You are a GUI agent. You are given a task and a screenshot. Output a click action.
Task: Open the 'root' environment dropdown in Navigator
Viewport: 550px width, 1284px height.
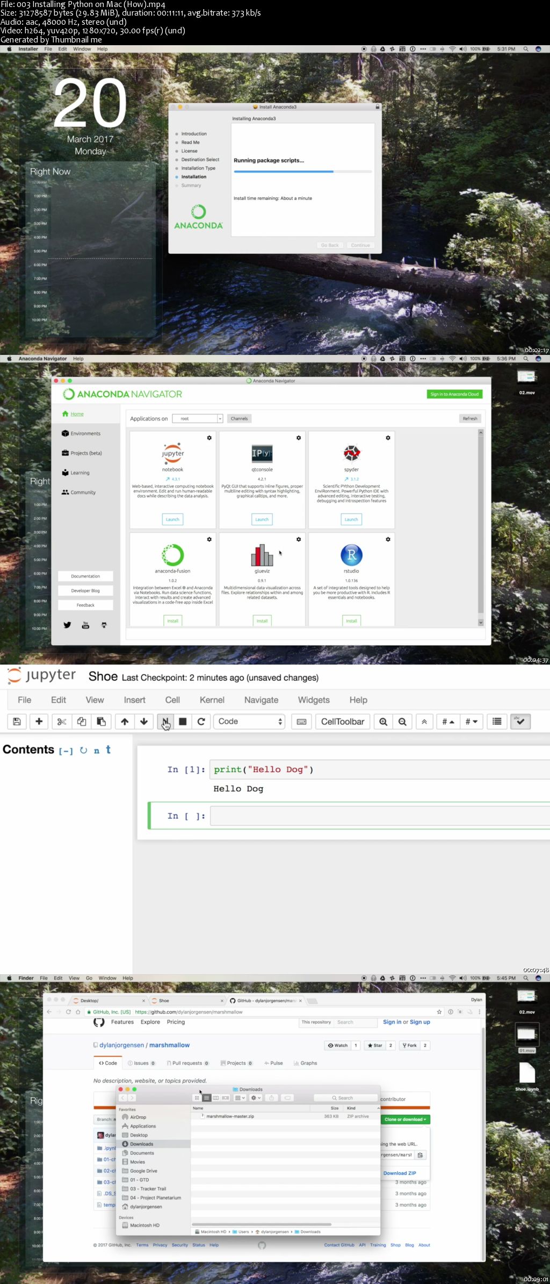click(197, 418)
